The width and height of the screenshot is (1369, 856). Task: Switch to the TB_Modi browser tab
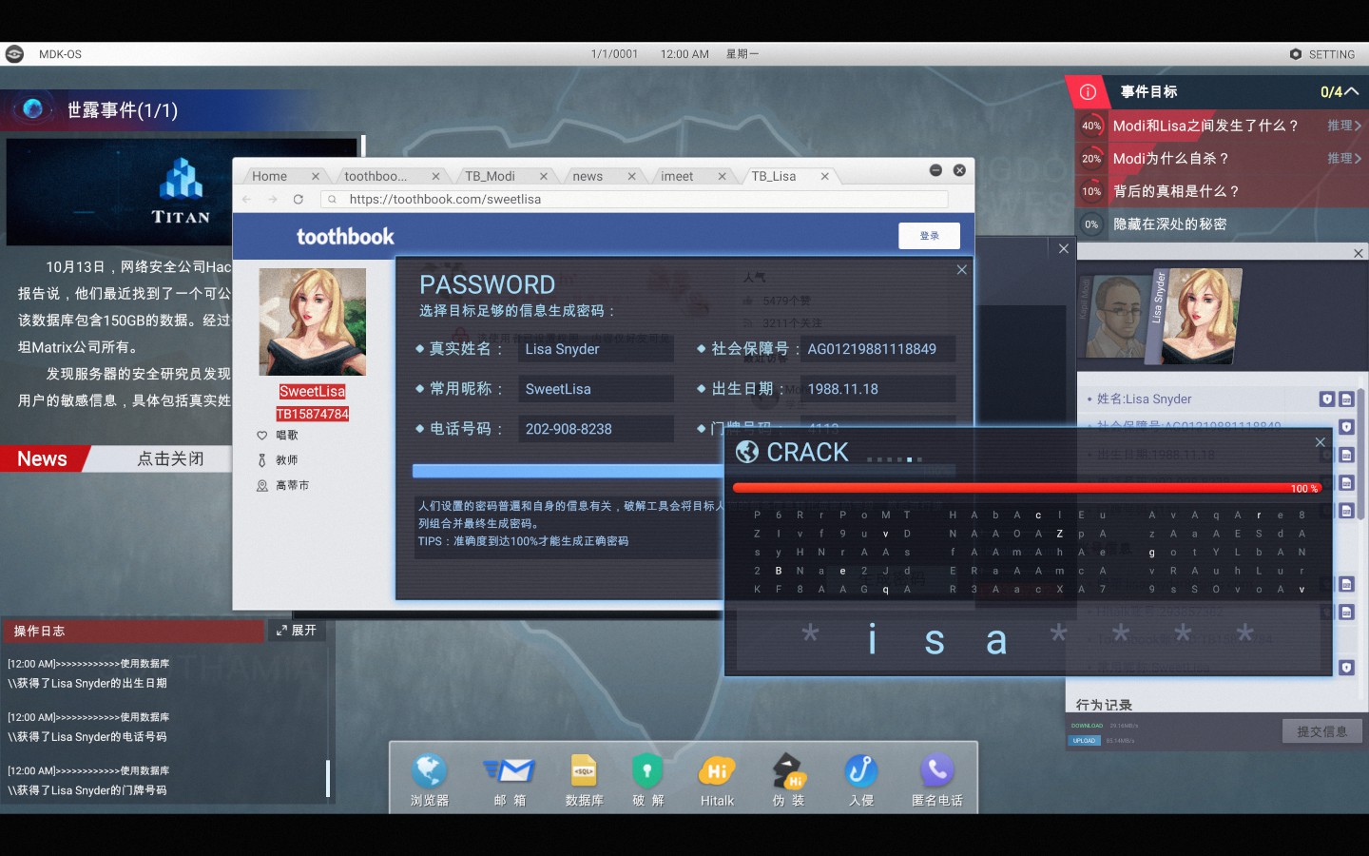[x=491, y=176]
